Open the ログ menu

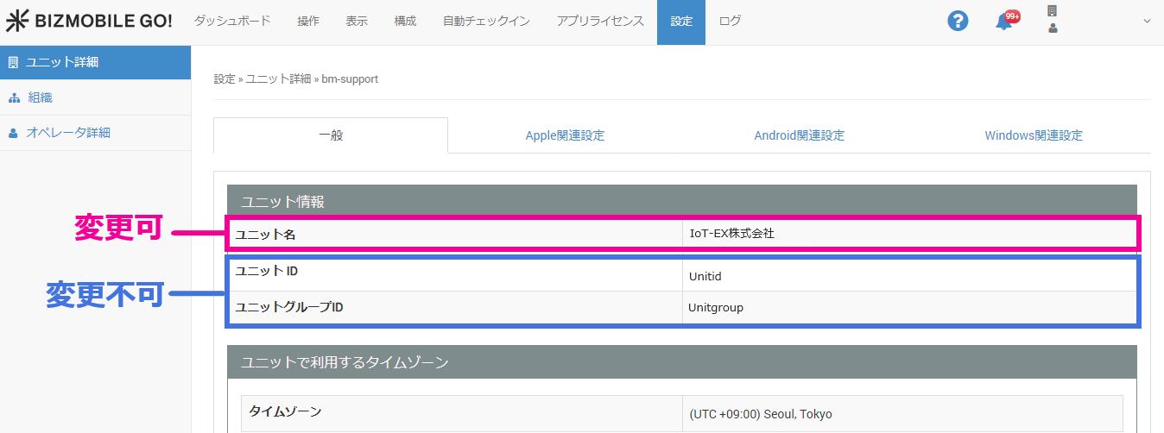730,22
